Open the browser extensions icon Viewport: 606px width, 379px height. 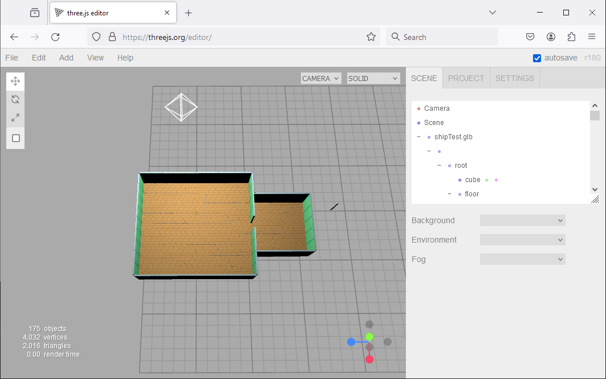[x=571, y=37]
